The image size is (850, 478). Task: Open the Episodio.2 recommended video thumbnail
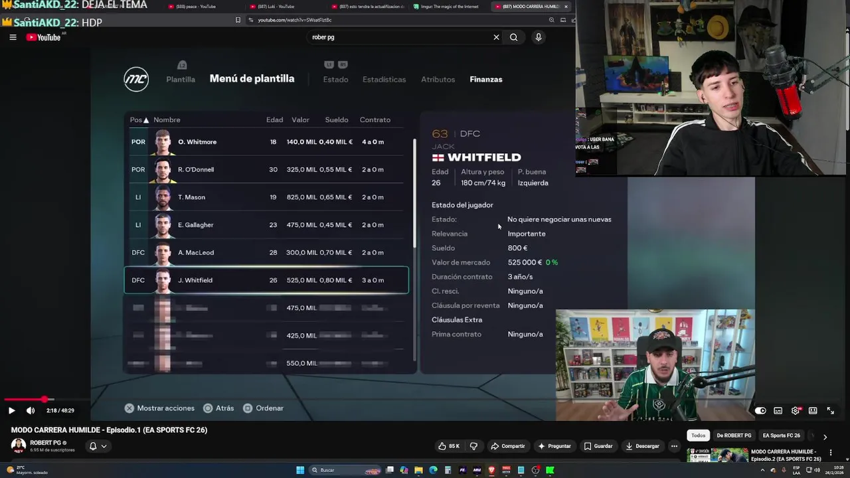click(x=717, y=455)
